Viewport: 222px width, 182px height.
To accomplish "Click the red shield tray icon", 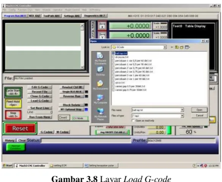I will 205,165.
